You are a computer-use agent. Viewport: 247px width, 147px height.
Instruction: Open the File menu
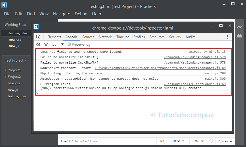tap(7, 14)
